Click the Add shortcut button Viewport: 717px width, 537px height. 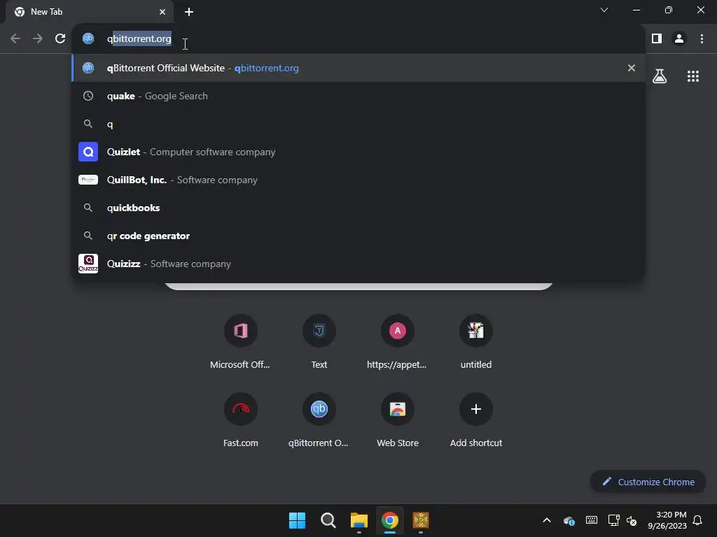[476, 420]
